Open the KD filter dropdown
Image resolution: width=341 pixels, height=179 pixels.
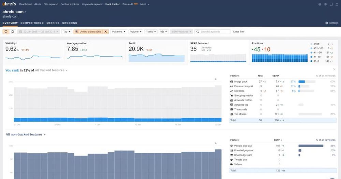(163, 32)
